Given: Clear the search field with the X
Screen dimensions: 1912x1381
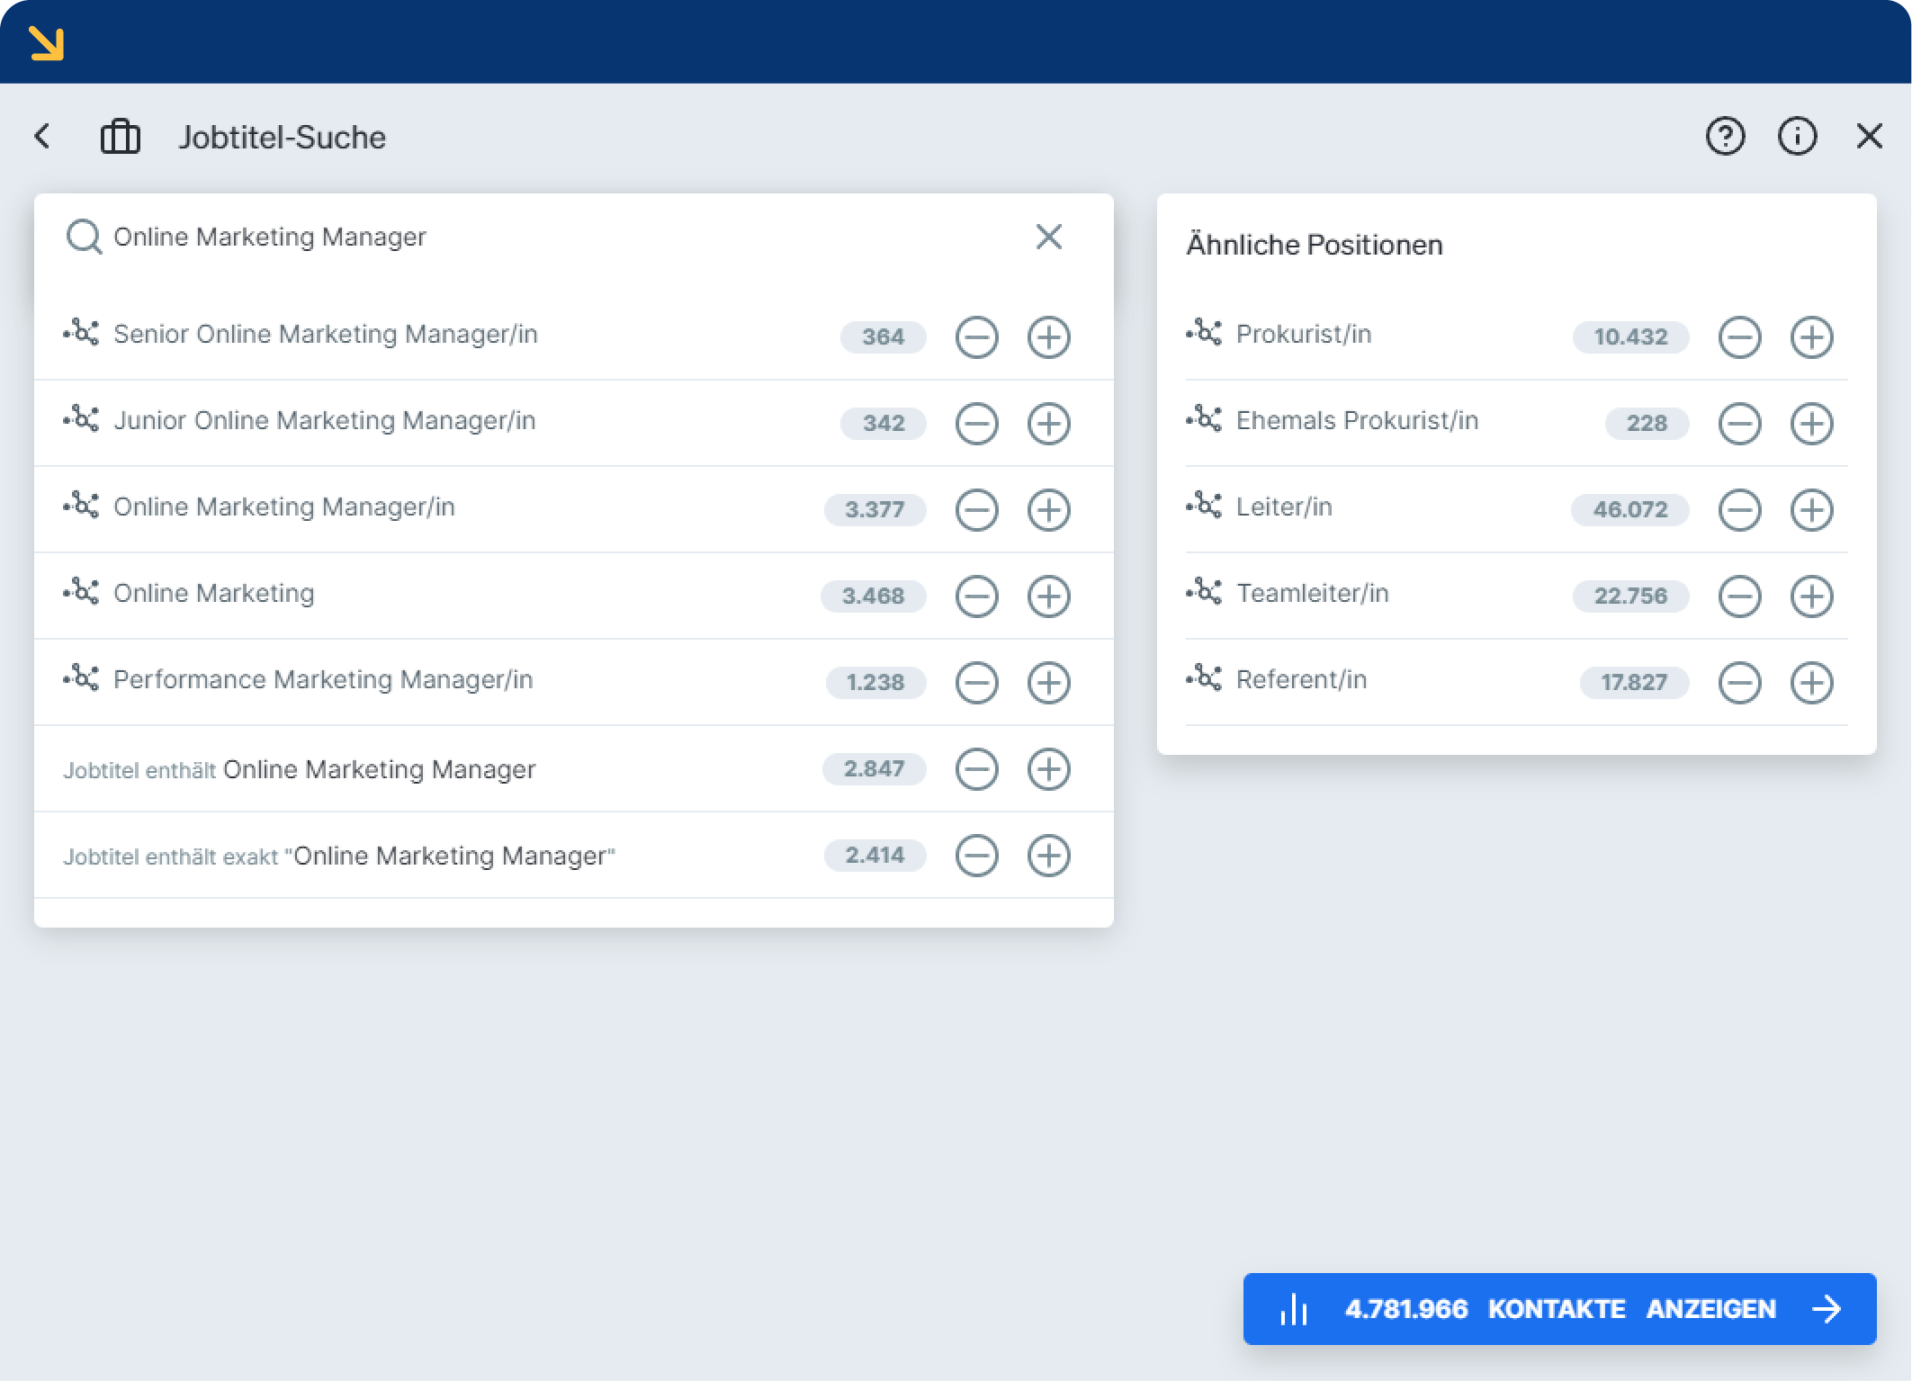Looking at the screenshot, I should [1048, 237].
